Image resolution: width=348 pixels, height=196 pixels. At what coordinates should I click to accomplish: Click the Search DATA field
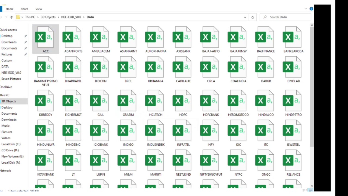285,17
